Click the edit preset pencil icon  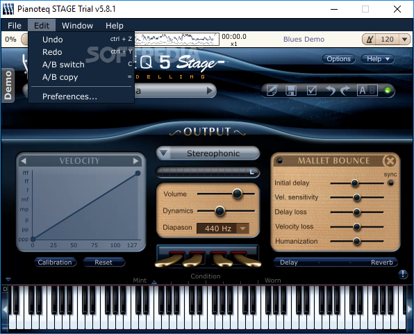pos(272,90)
